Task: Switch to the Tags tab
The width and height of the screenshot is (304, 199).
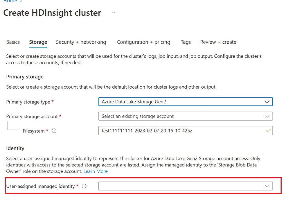Action: click(x=186, y=42)
